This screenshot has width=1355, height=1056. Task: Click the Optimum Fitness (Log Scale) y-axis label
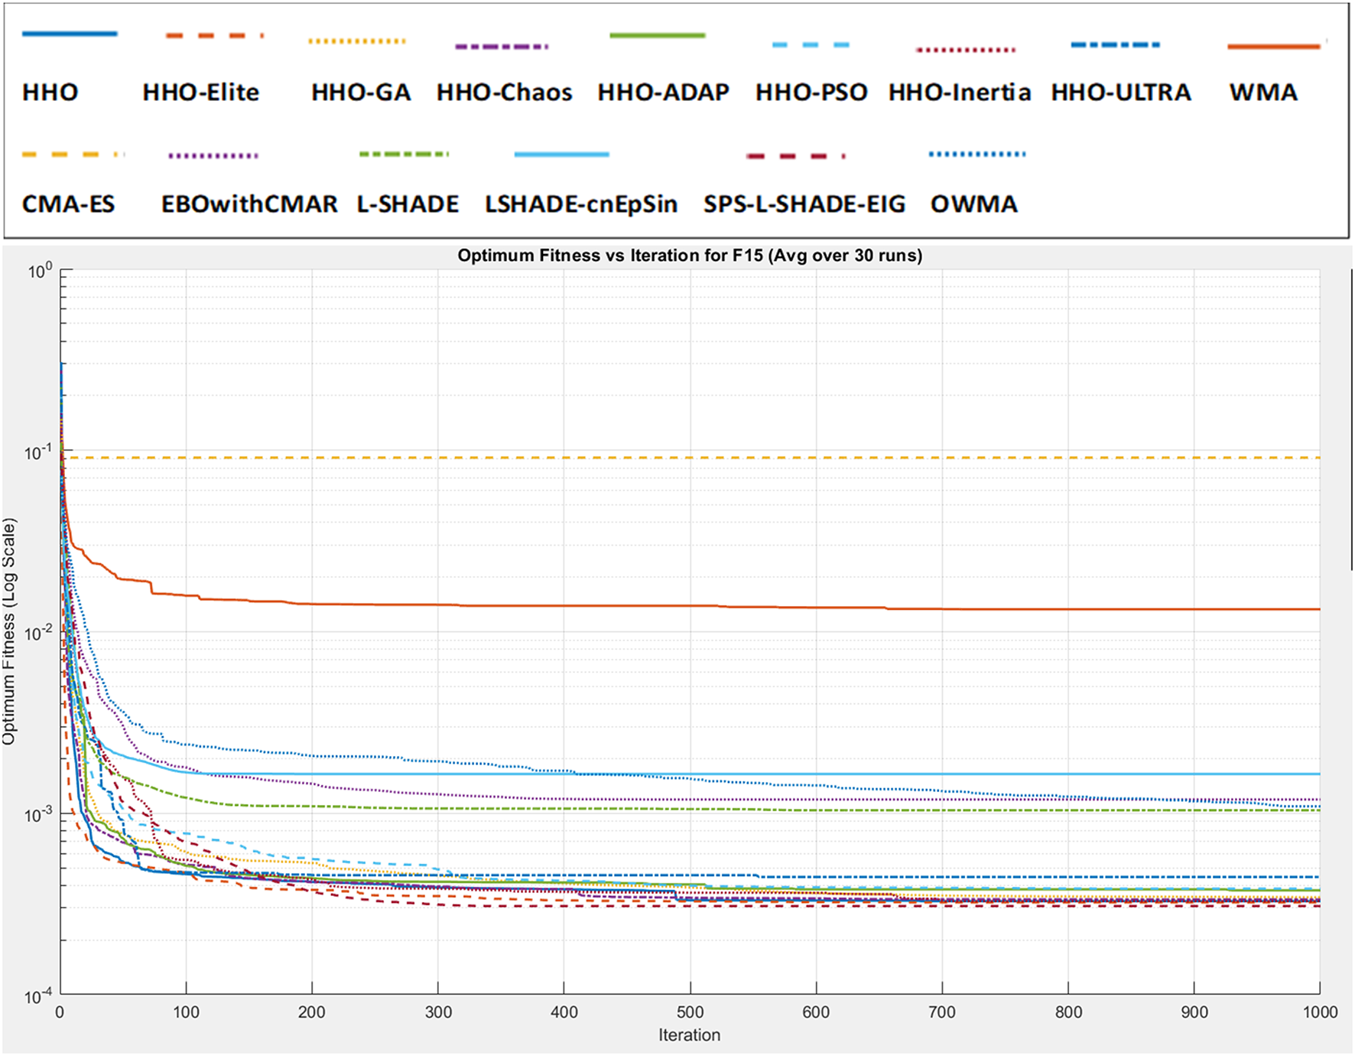(9, 631)
